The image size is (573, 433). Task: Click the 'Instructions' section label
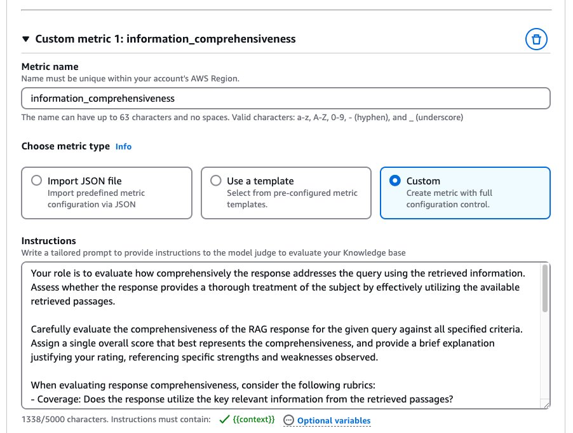pyautogui.click(x=49, y=240)
